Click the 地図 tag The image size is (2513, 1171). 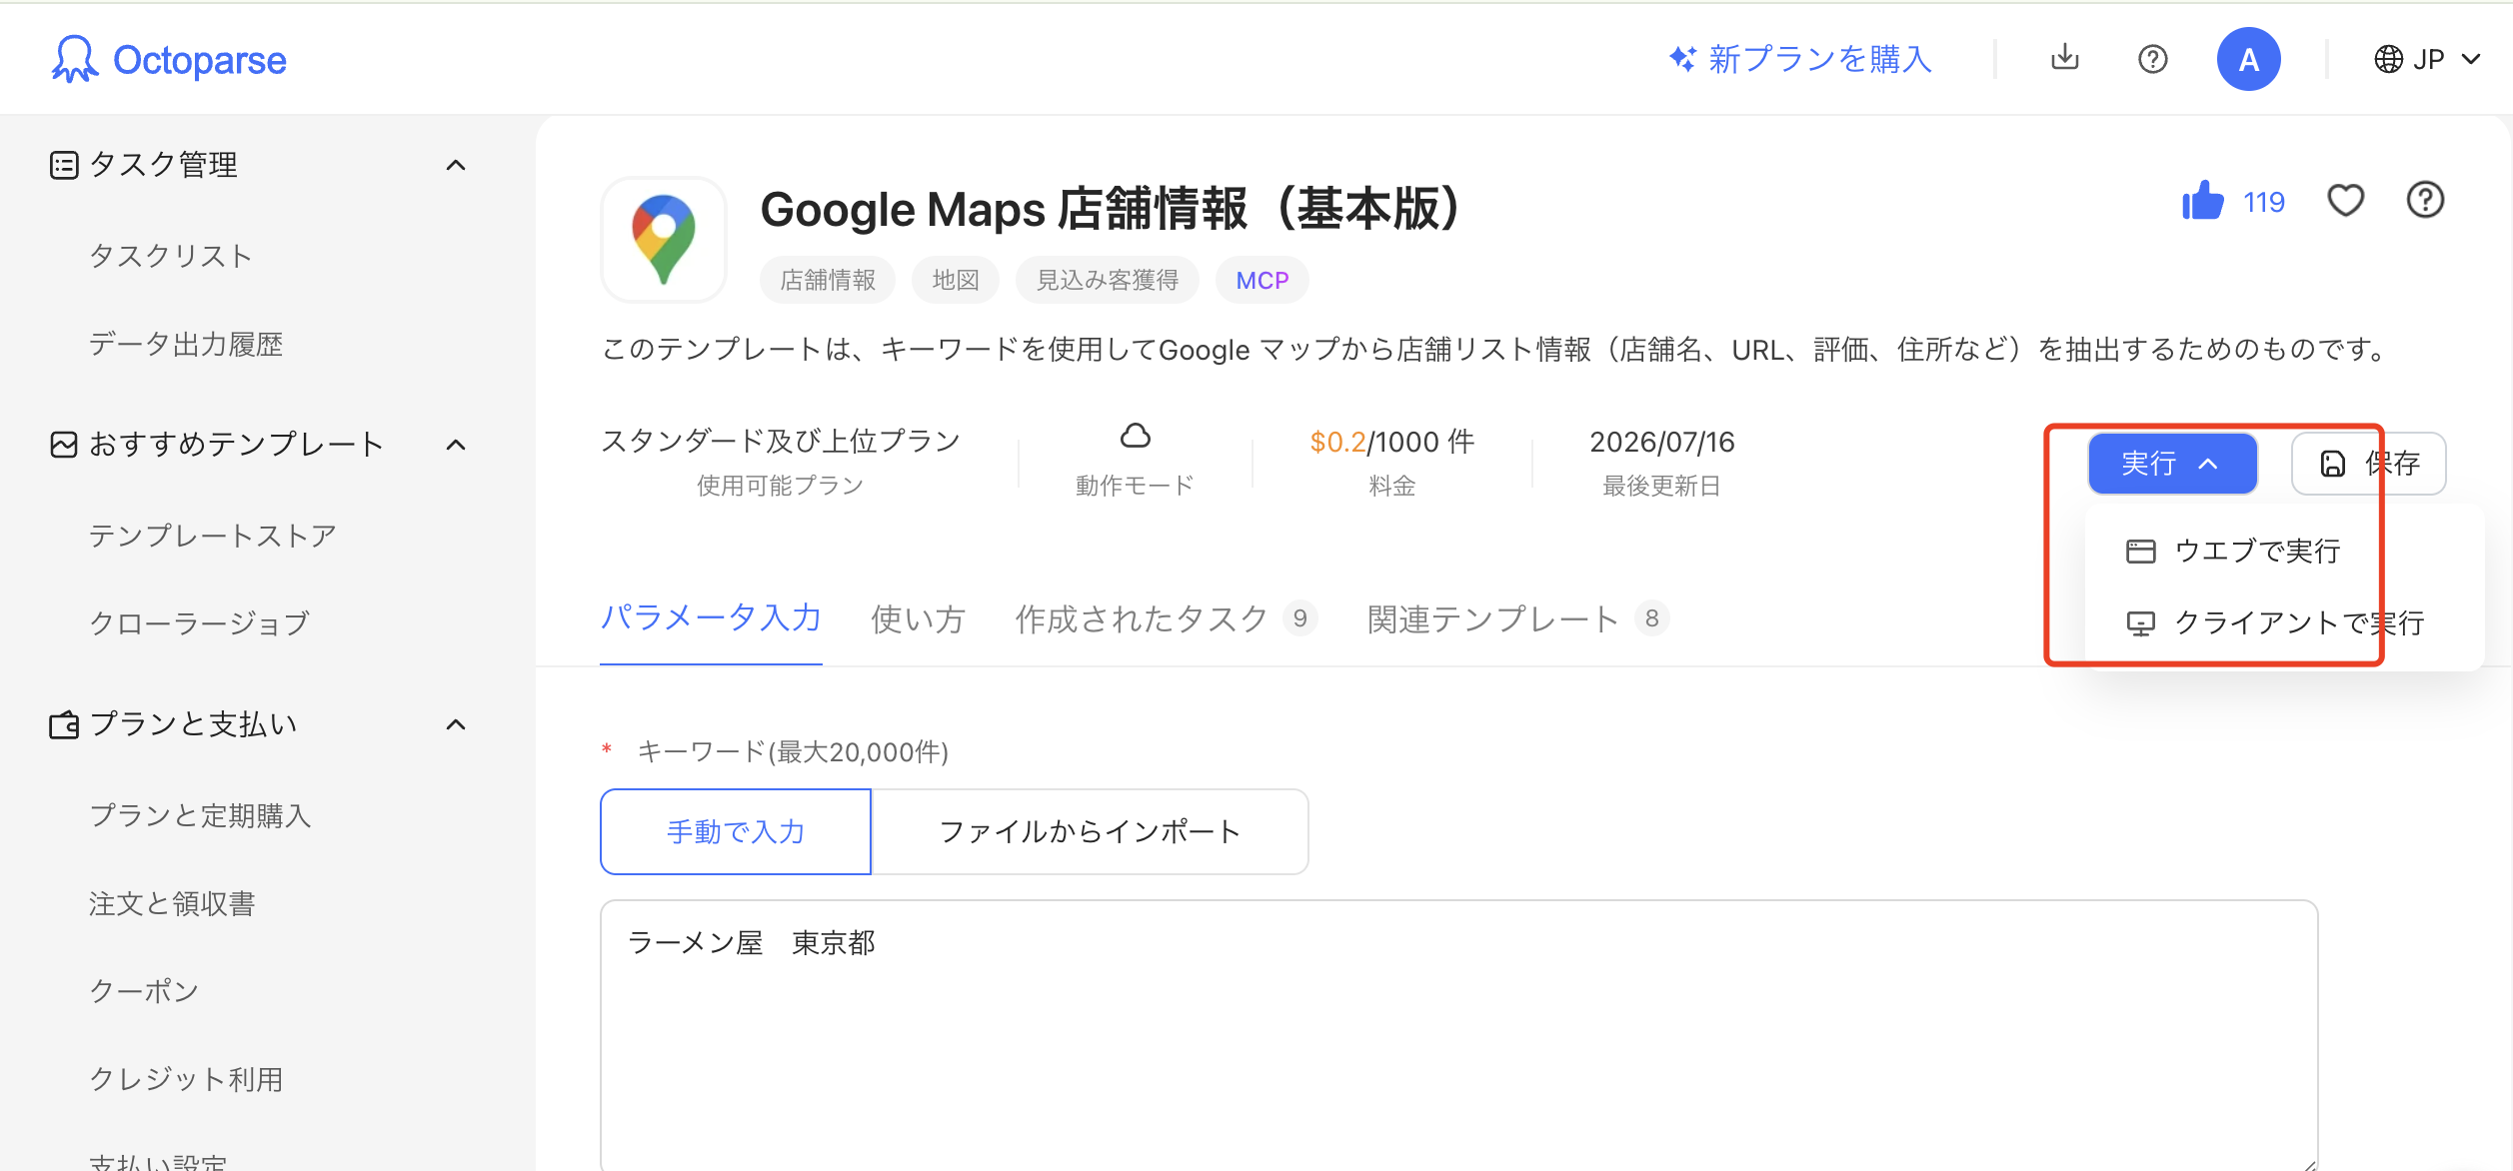point(955,281)
